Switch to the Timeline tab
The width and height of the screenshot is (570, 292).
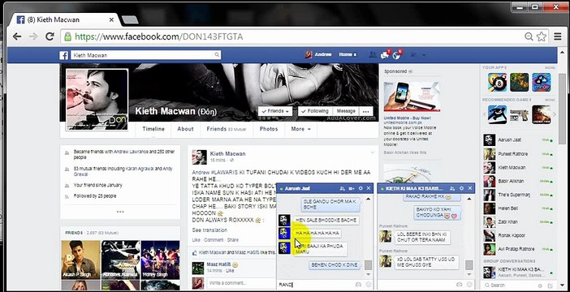[x=153, y=129]
